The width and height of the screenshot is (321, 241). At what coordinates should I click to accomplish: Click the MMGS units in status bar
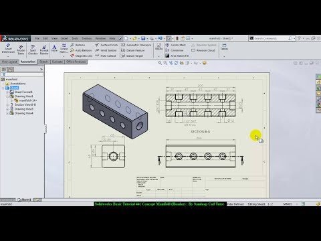coord(288,204)
